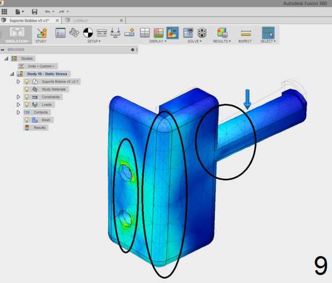Screen dimensions: 332x283
Task: Toggle visibility bulb of Constraints
Action: point(27,97)
